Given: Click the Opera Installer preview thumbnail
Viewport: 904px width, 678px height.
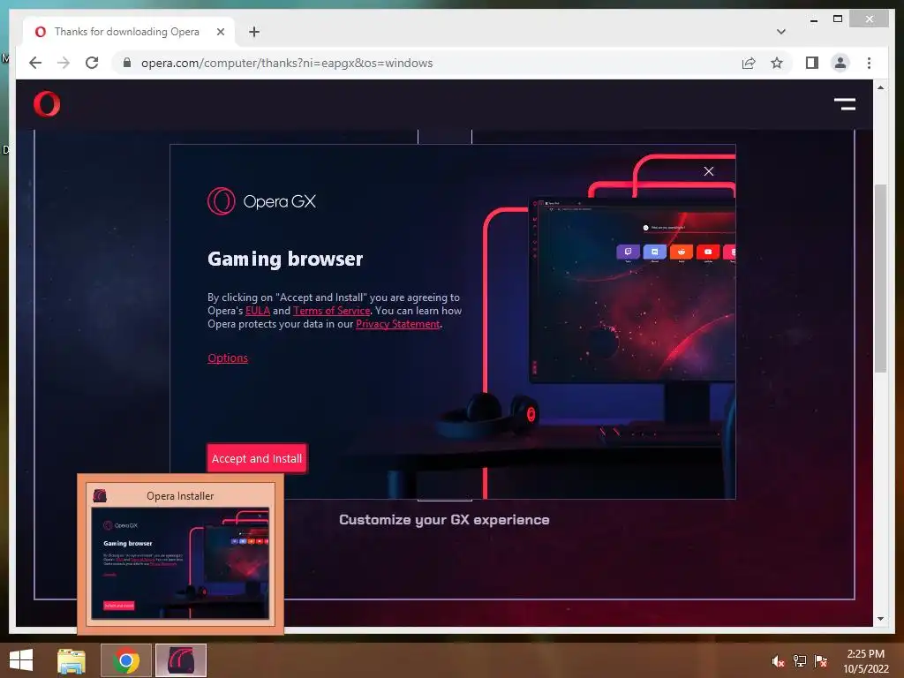Looking at the screenshot, I should click(x=180, y=562).
